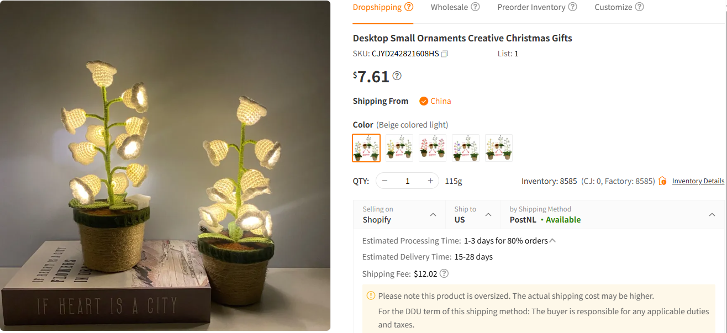The width and height of the screenshot is (727, 333).
Task: Select China as the shipping origin
Action: point(435,101)
